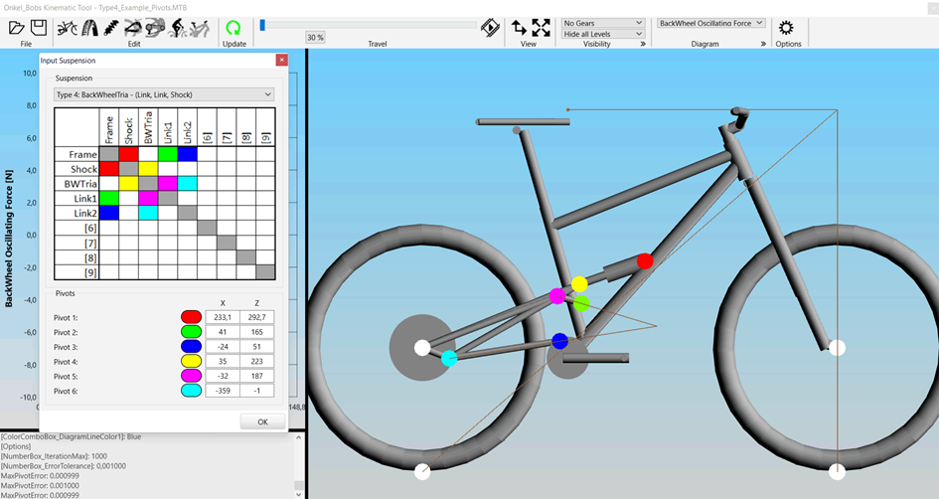Screen dimensions: 939x499
Task: Click the rider on bike icon
Action: tap(177, 28)
